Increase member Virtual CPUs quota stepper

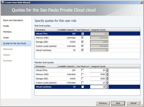(x=107, y=69)
